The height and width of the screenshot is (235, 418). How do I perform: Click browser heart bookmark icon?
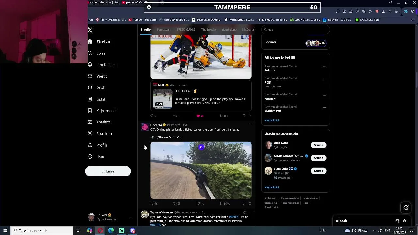point(377,11)
